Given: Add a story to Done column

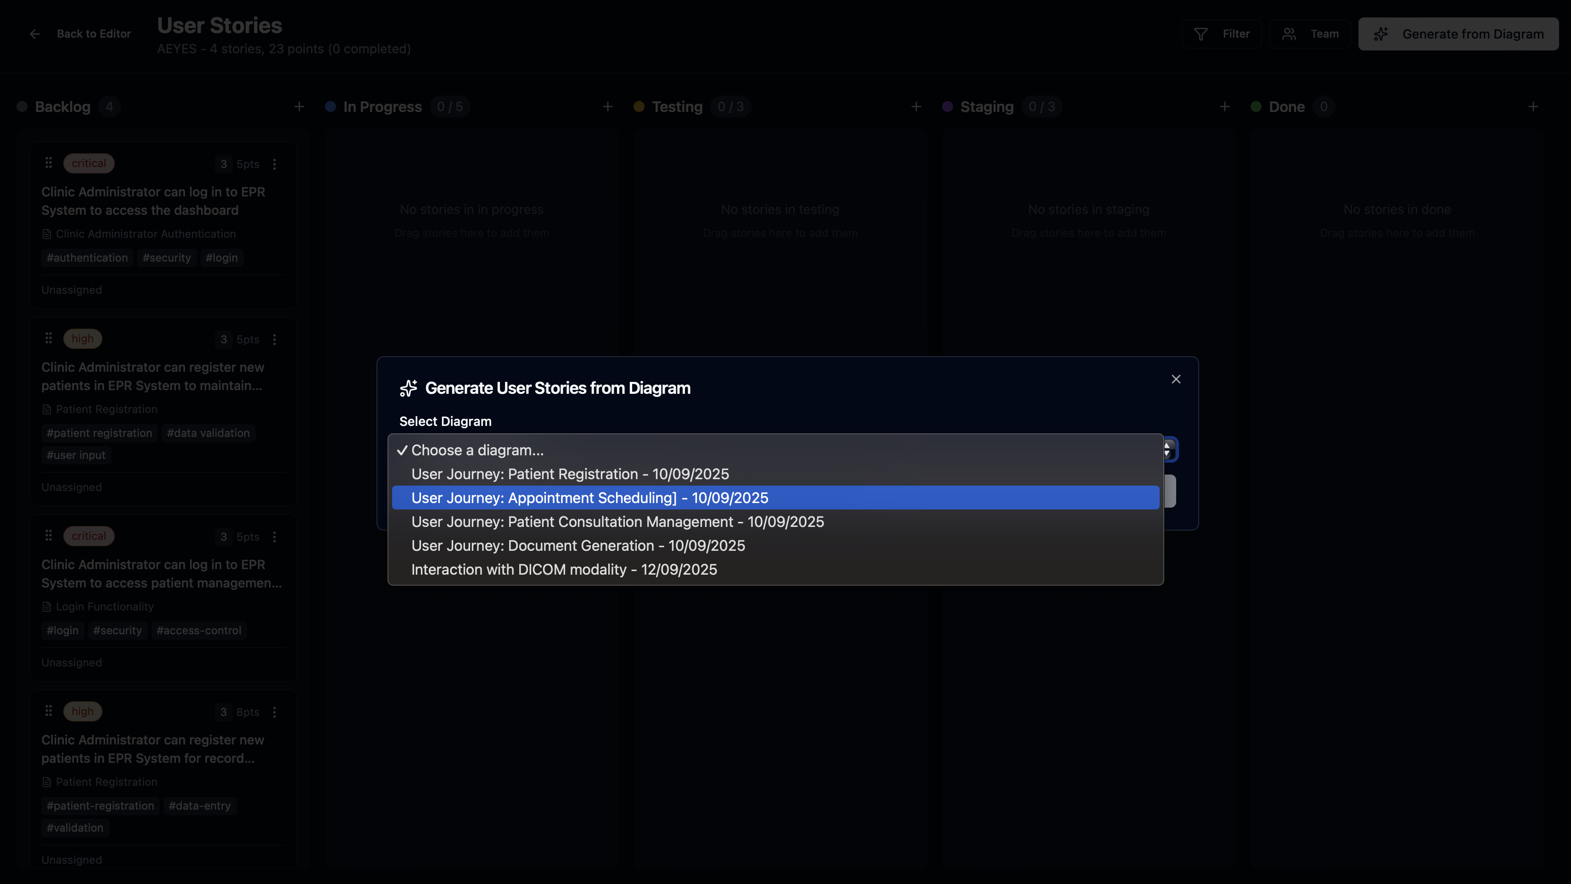Looking at the screenshot, I should point(1533,106).
